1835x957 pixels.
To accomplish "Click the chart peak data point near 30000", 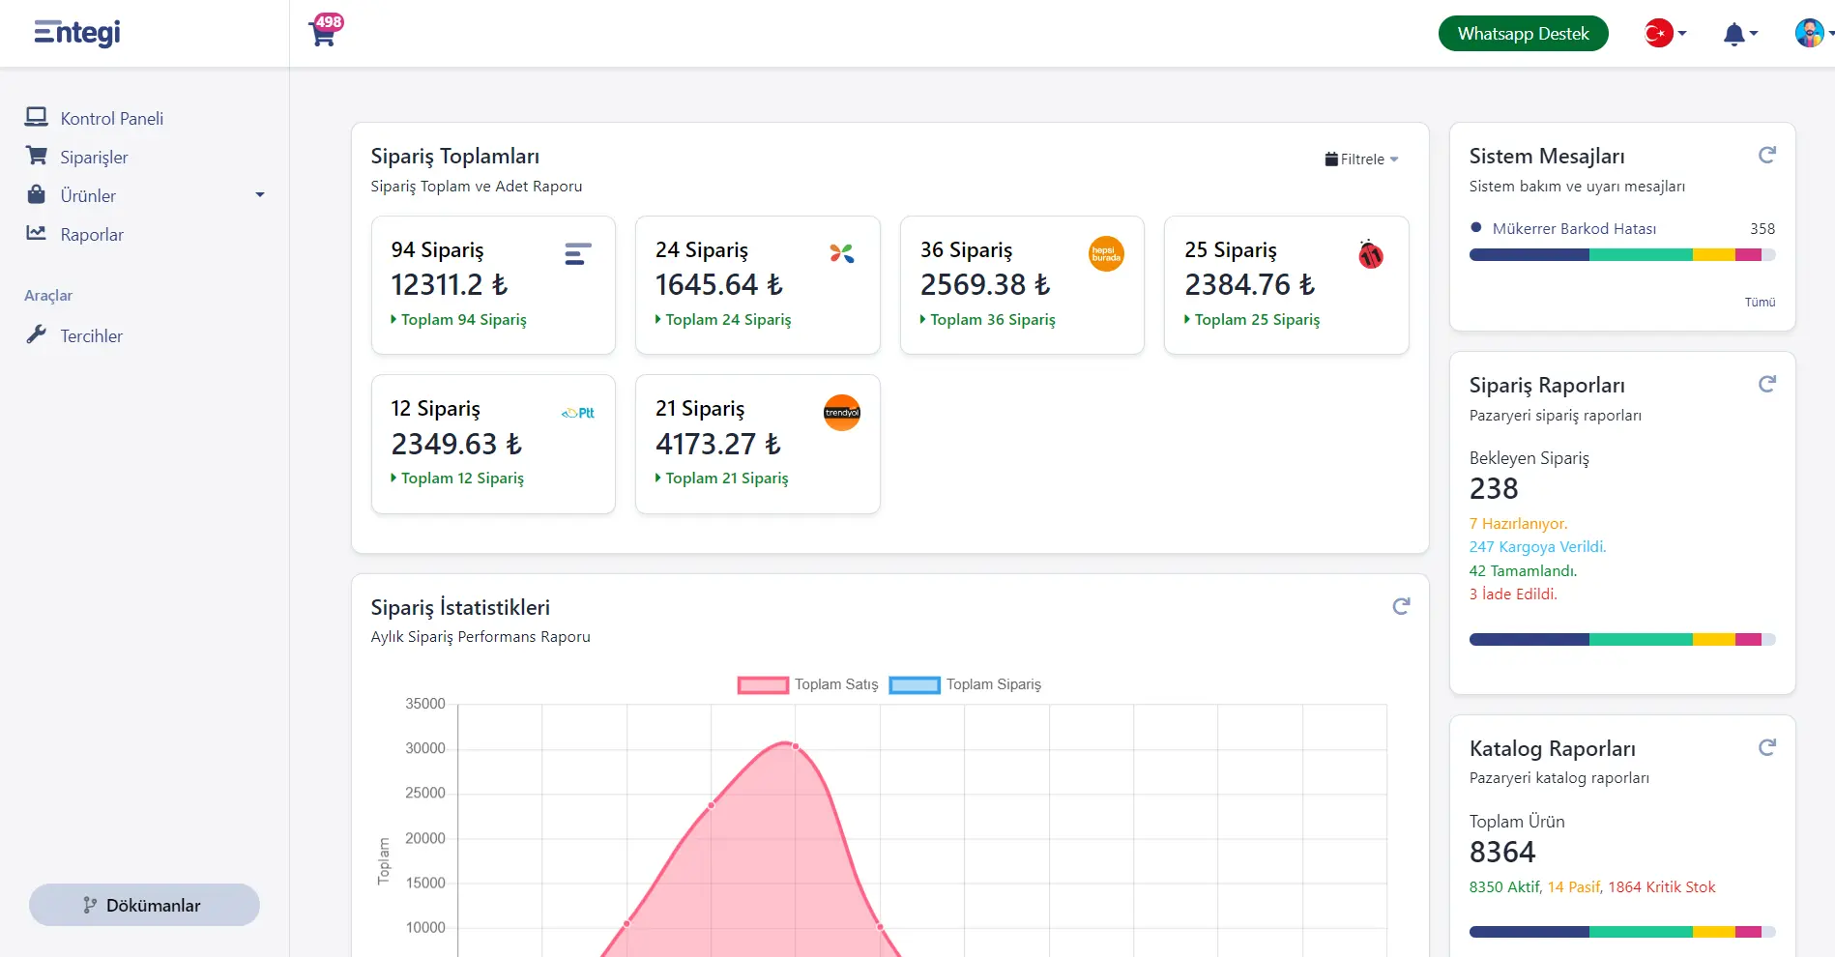I will [x=795, y=745].
